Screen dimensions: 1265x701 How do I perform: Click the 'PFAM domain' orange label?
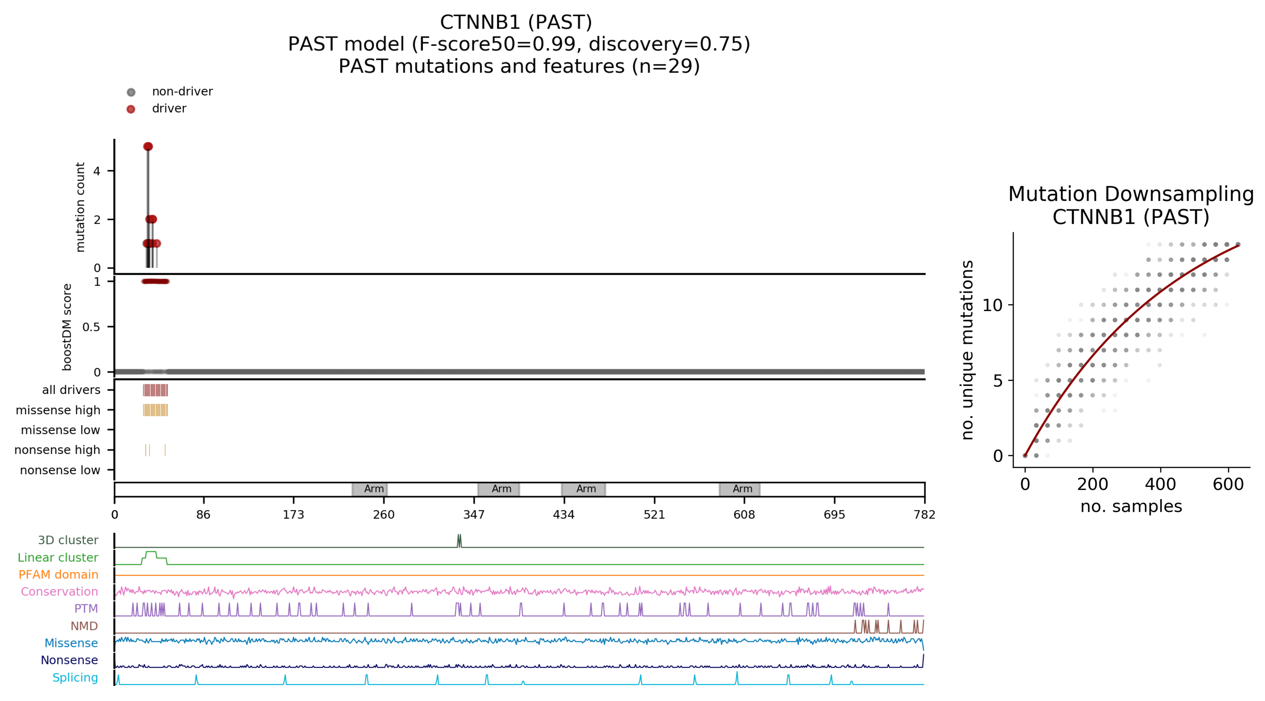click(58, 574)
